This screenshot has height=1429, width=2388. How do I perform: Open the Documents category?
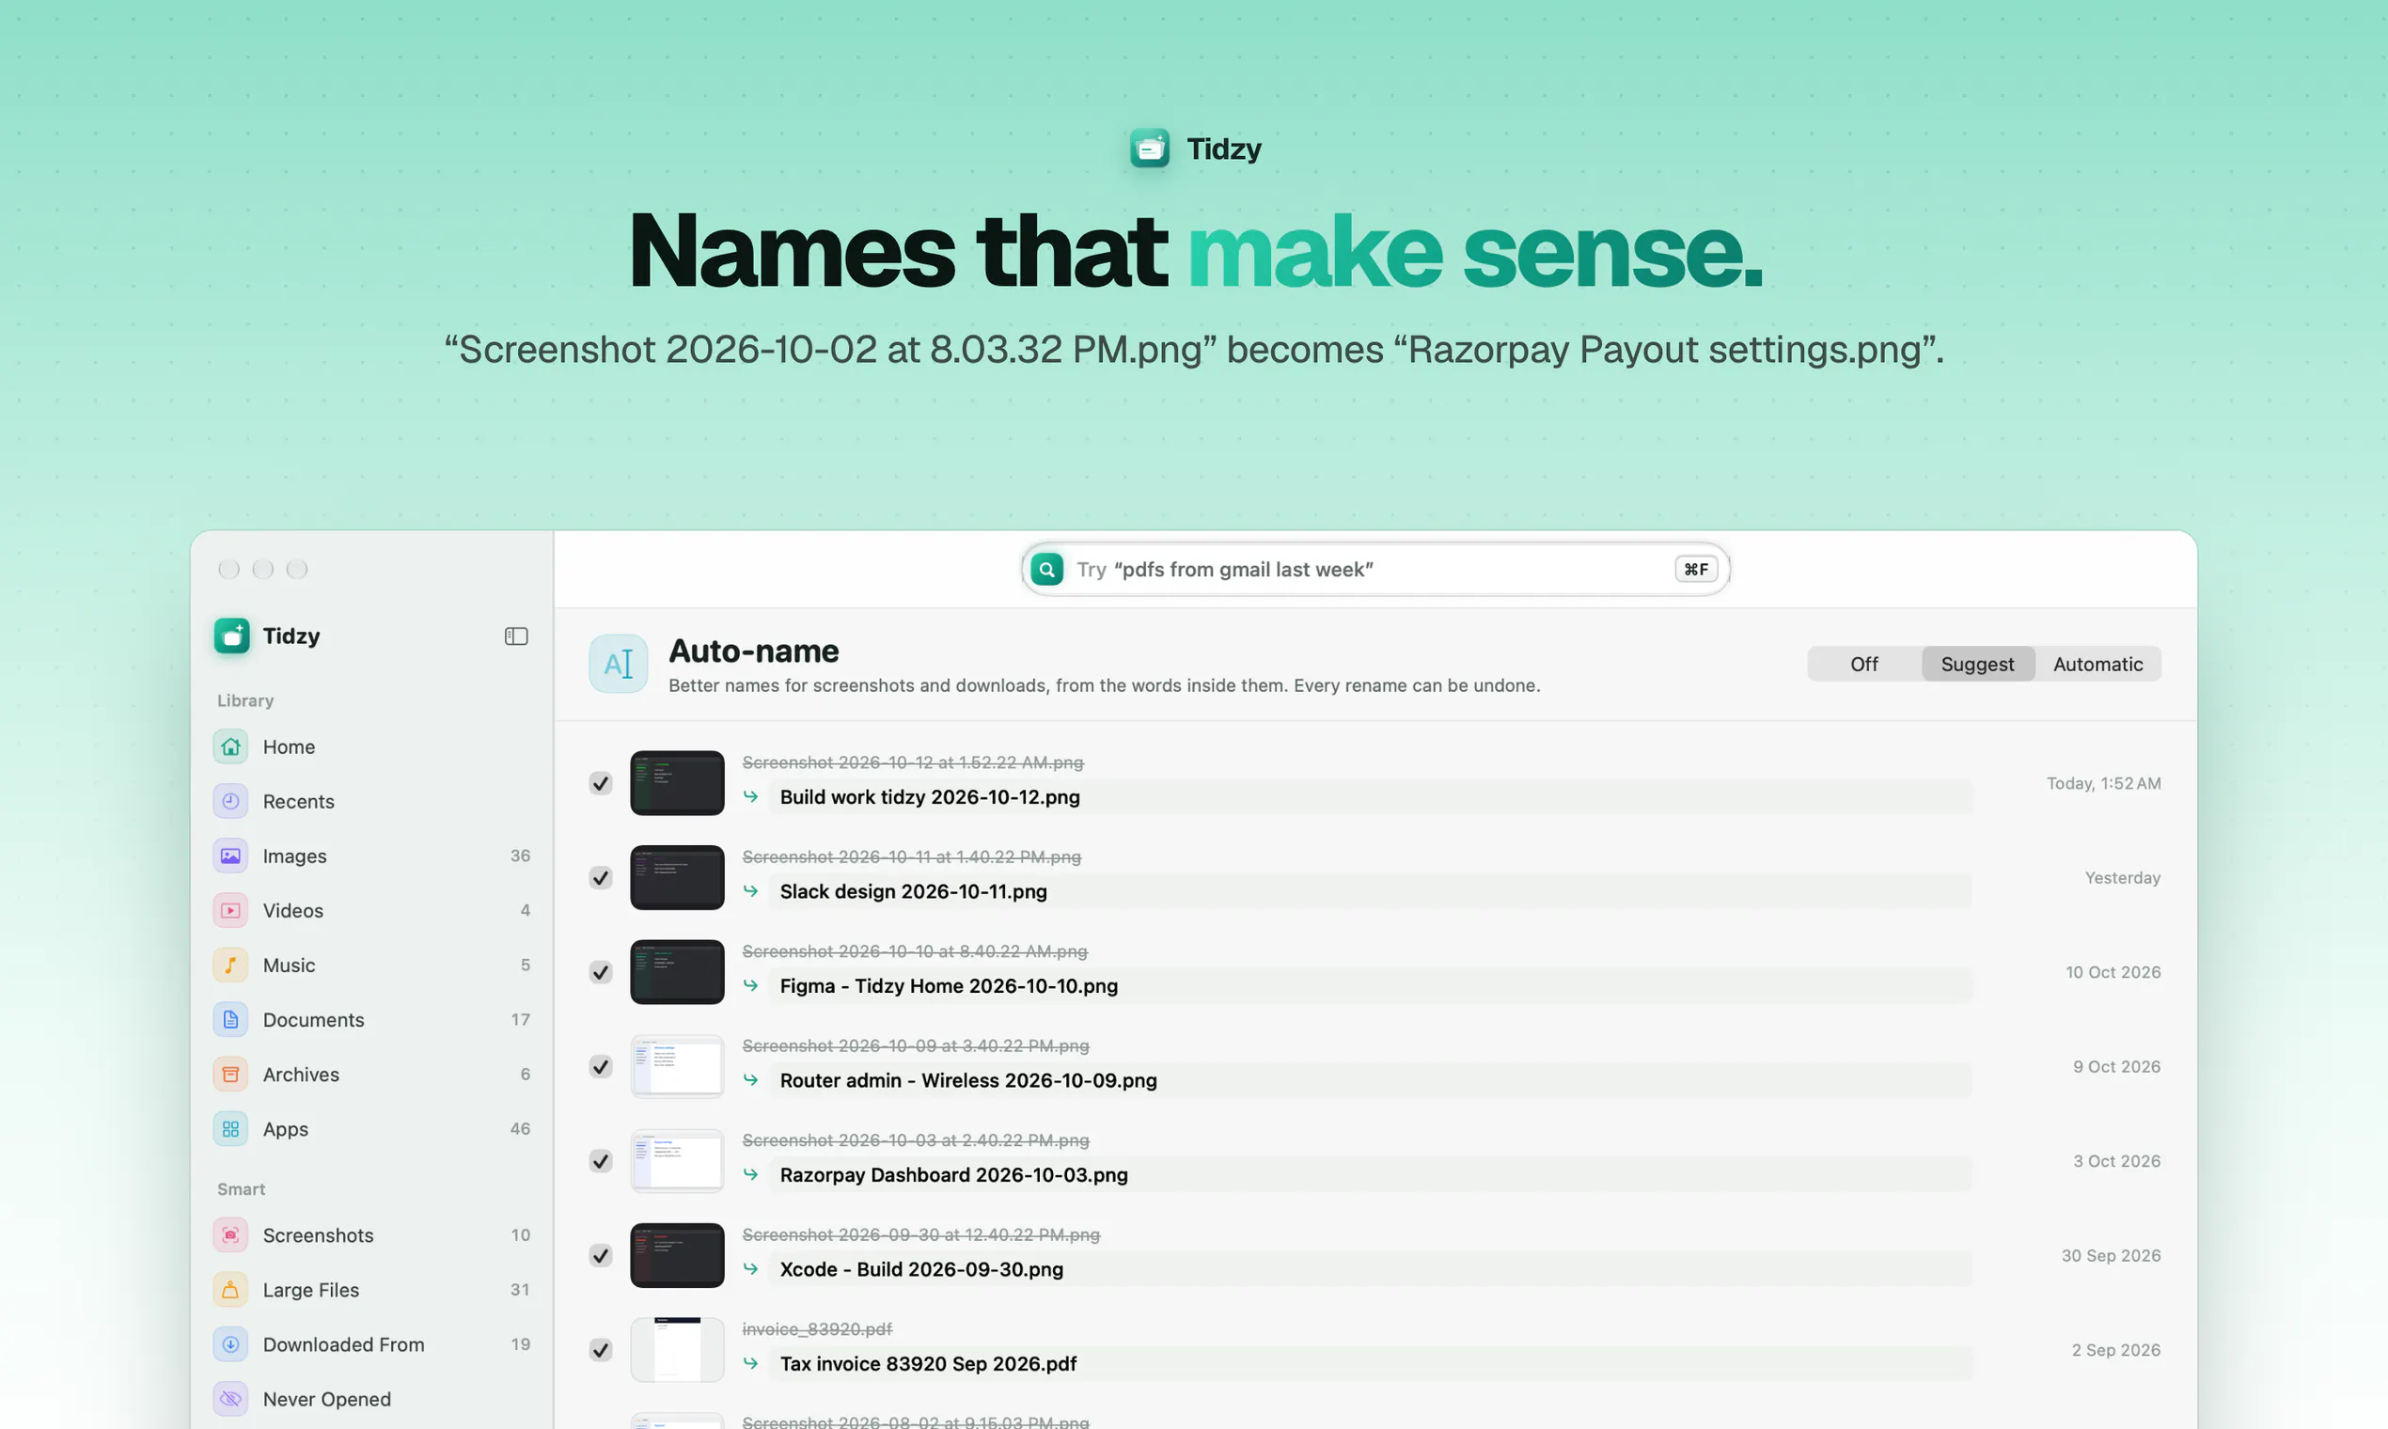pos(371,1020)
